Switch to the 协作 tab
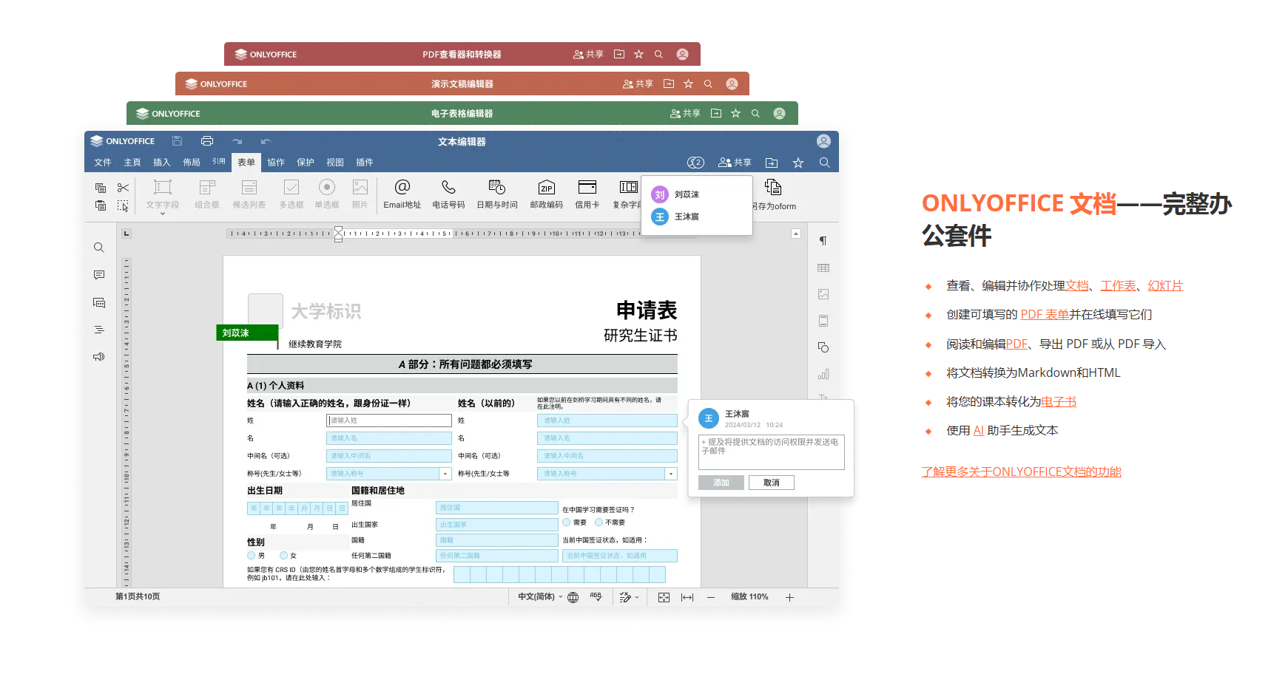 tap(276, 163)
